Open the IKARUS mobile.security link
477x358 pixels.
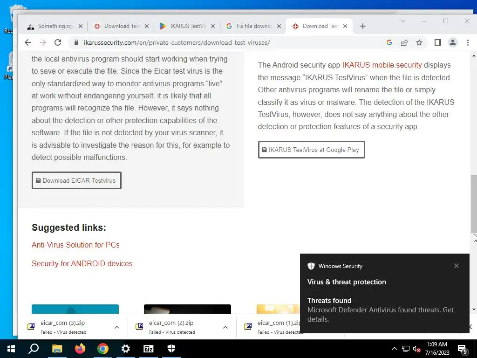pos(382,65)
